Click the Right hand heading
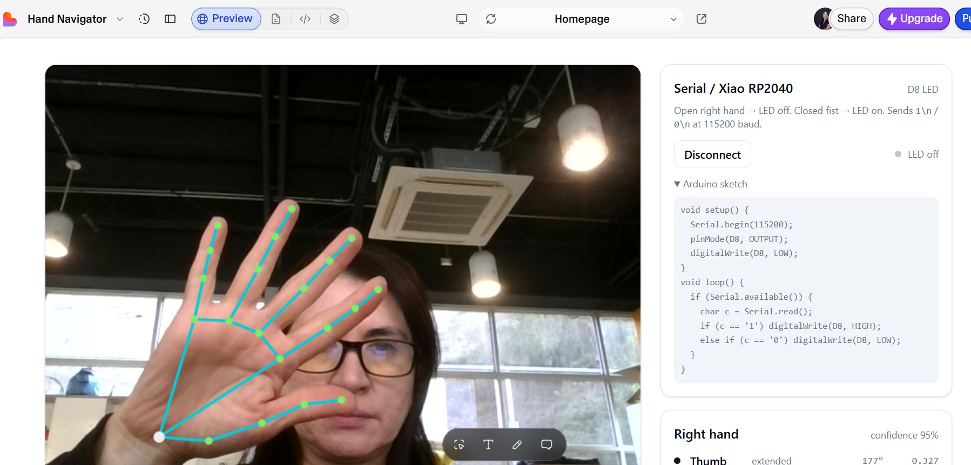The image size is (971, 465). [706, 434]
